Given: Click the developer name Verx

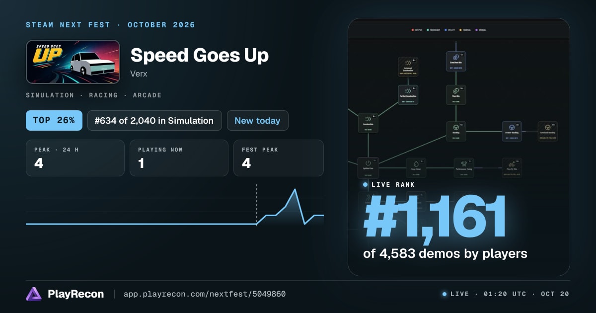Looking at the screenshot, I should (139, 74).
